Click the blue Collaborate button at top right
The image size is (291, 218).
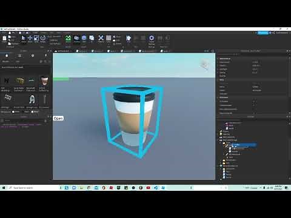[x=263, y=33]
